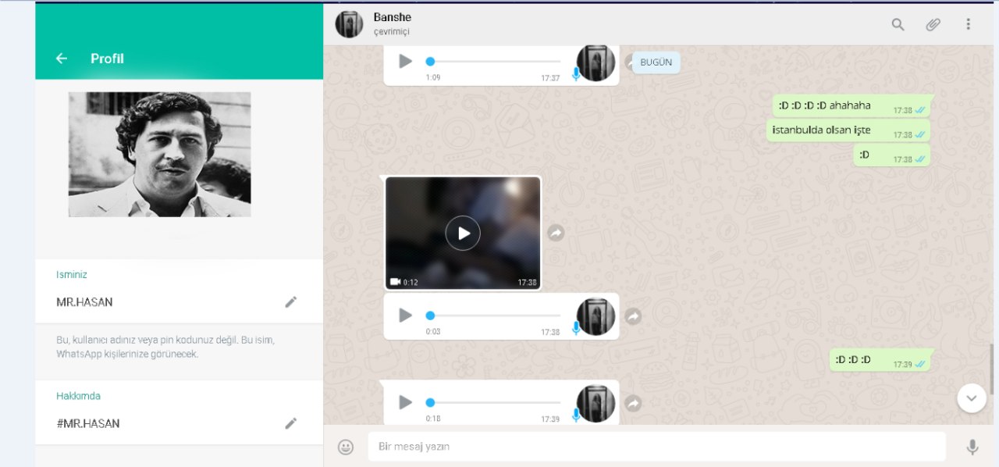
Task: Click the microphone to record voice message
Action: click(x=972, y=447)
